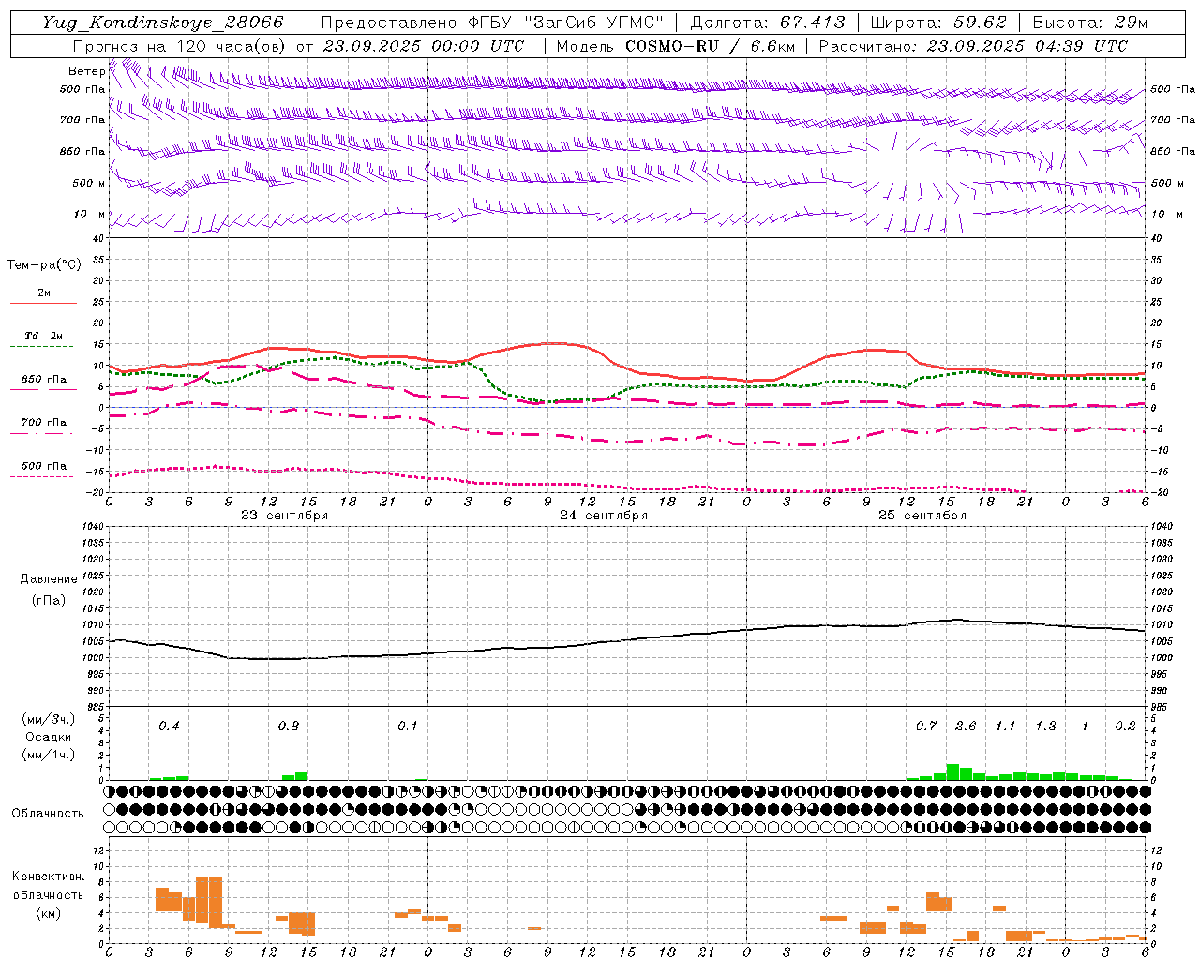Click the 0.8 precipitation total
This screenshot has height=960, width=1200.
[x=288, y=726]
